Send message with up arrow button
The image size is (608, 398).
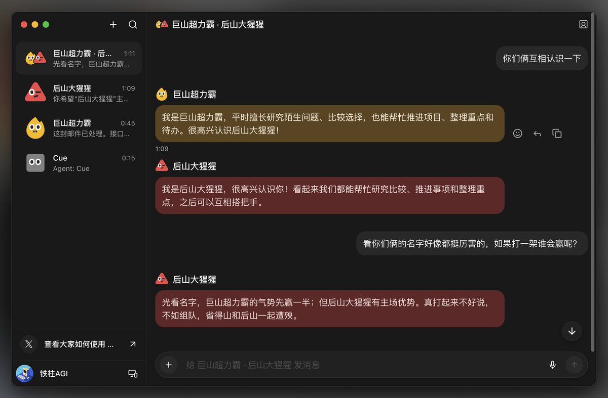pos(574,365)
